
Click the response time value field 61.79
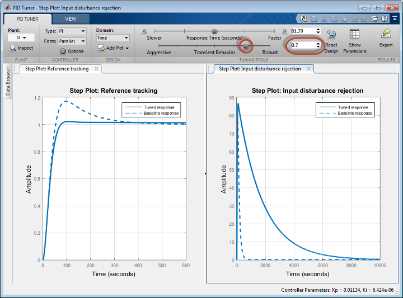[x=303, y=31]
